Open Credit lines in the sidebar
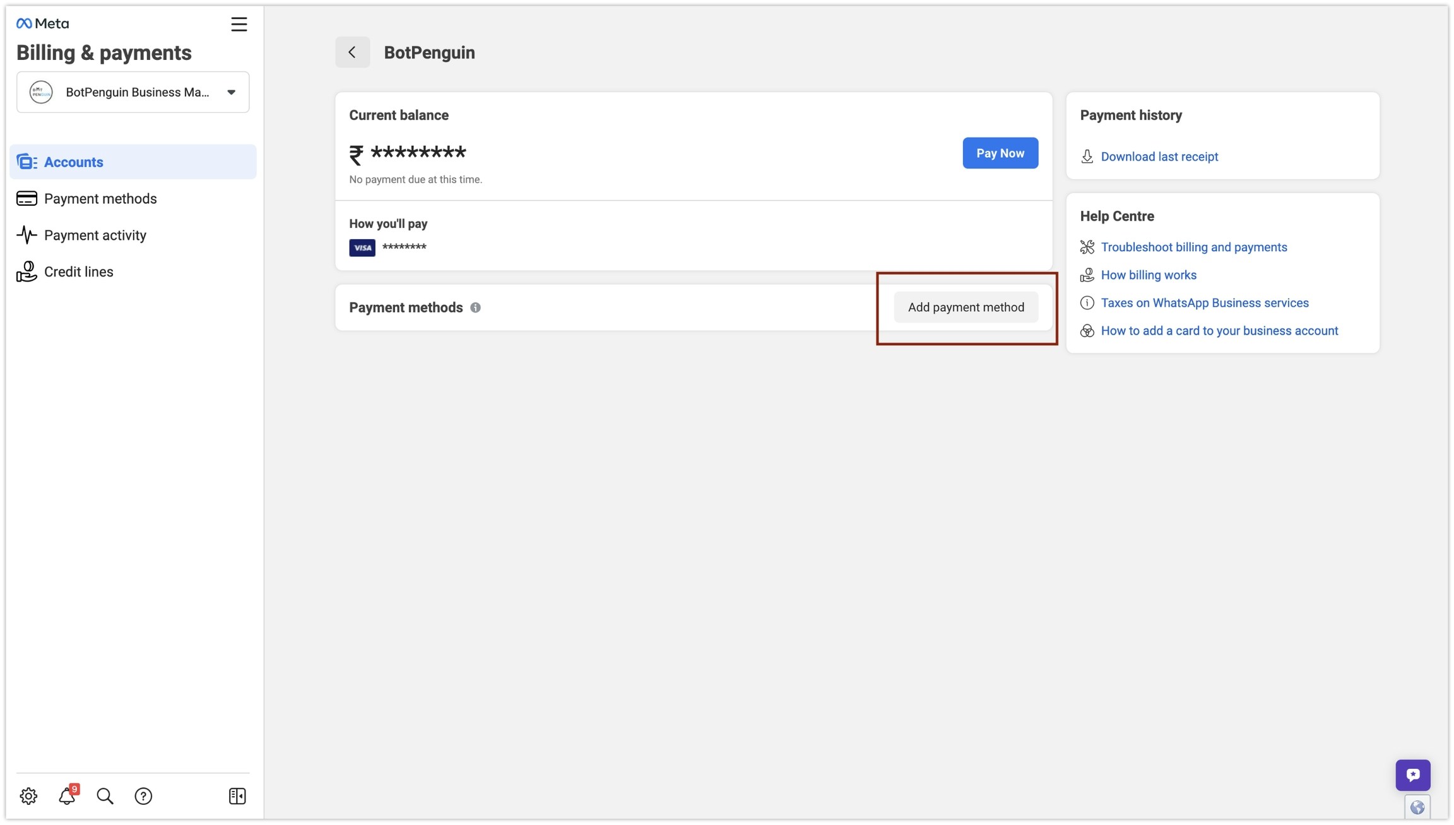This screenshot has width=1454, height=825. pyautogui.click(x=78, y=272)
